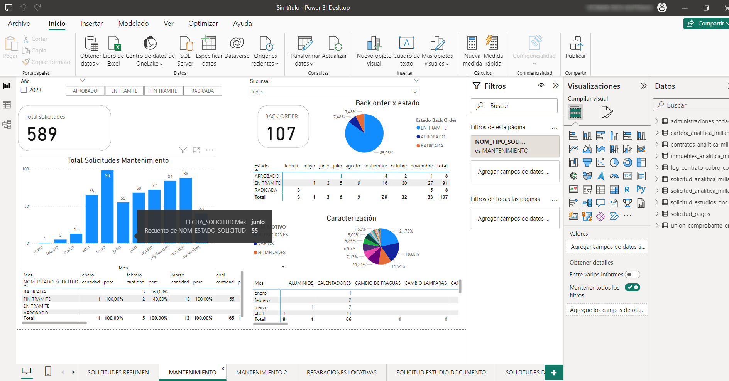
Task: Collapse the Visualizaciones pane
Action: 643,86
